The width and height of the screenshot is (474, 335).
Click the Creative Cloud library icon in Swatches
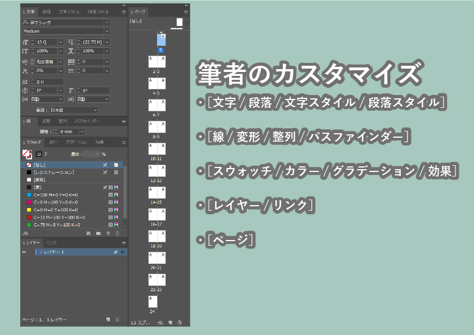[x=25, y=233]
